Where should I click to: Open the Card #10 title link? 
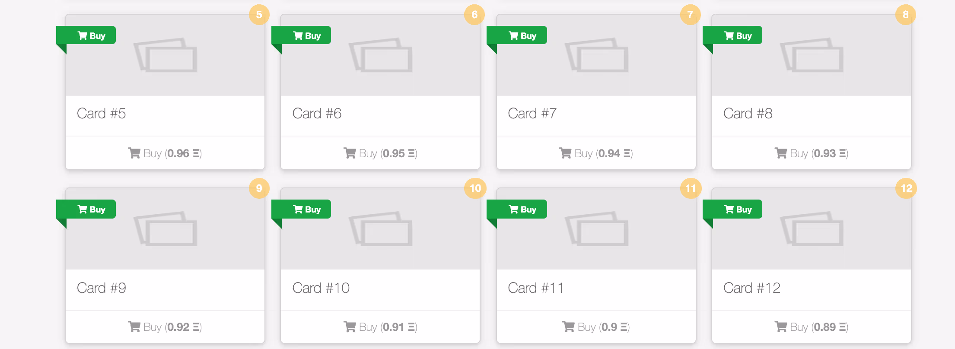point(321,288)
